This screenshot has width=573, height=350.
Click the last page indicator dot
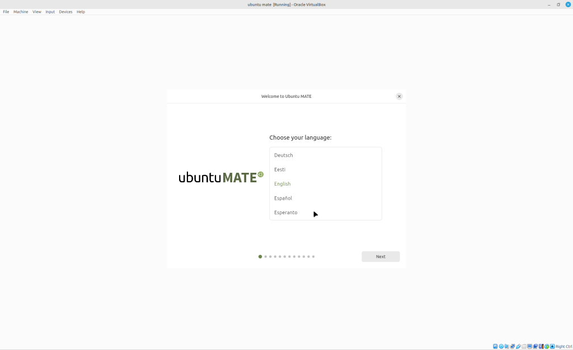click(313, 257)
